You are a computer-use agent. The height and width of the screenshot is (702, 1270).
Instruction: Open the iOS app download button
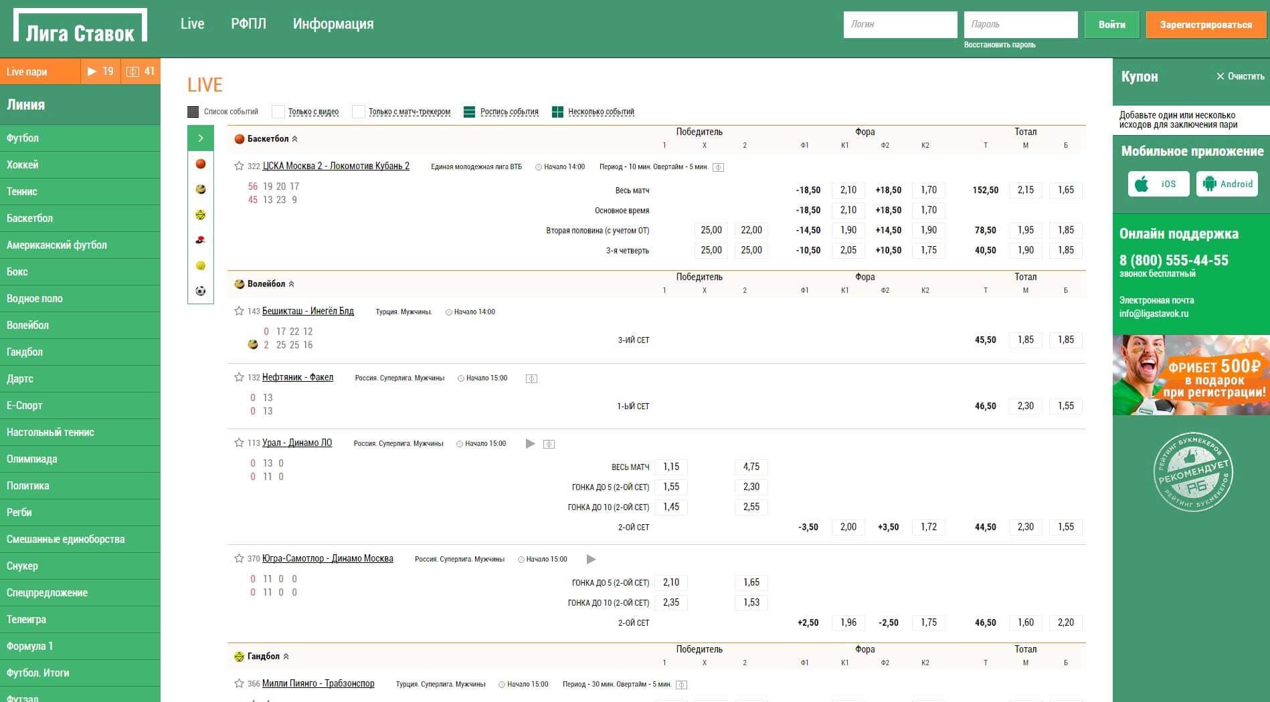pyautogui.click(x=1159, y=184)
